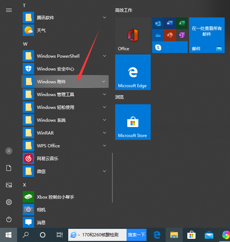Expand the WinRAR folder chevron
Image resolution: width=230 pixels, height=242 pixels.
[x=105, y=133]
